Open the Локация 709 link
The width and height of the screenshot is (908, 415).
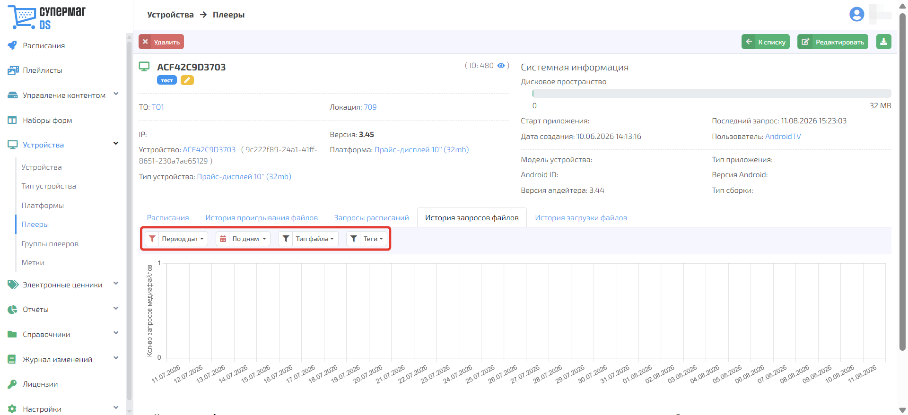[x=370, y=107]
